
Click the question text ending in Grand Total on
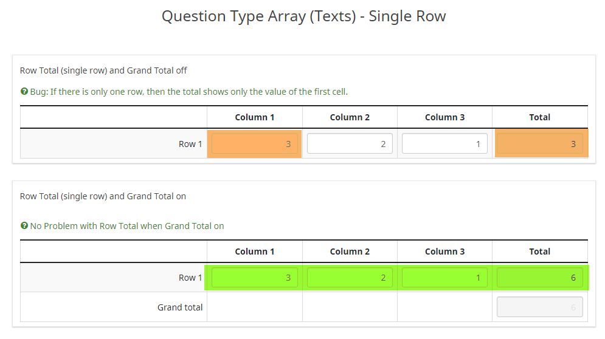click(x=103, y=196)
